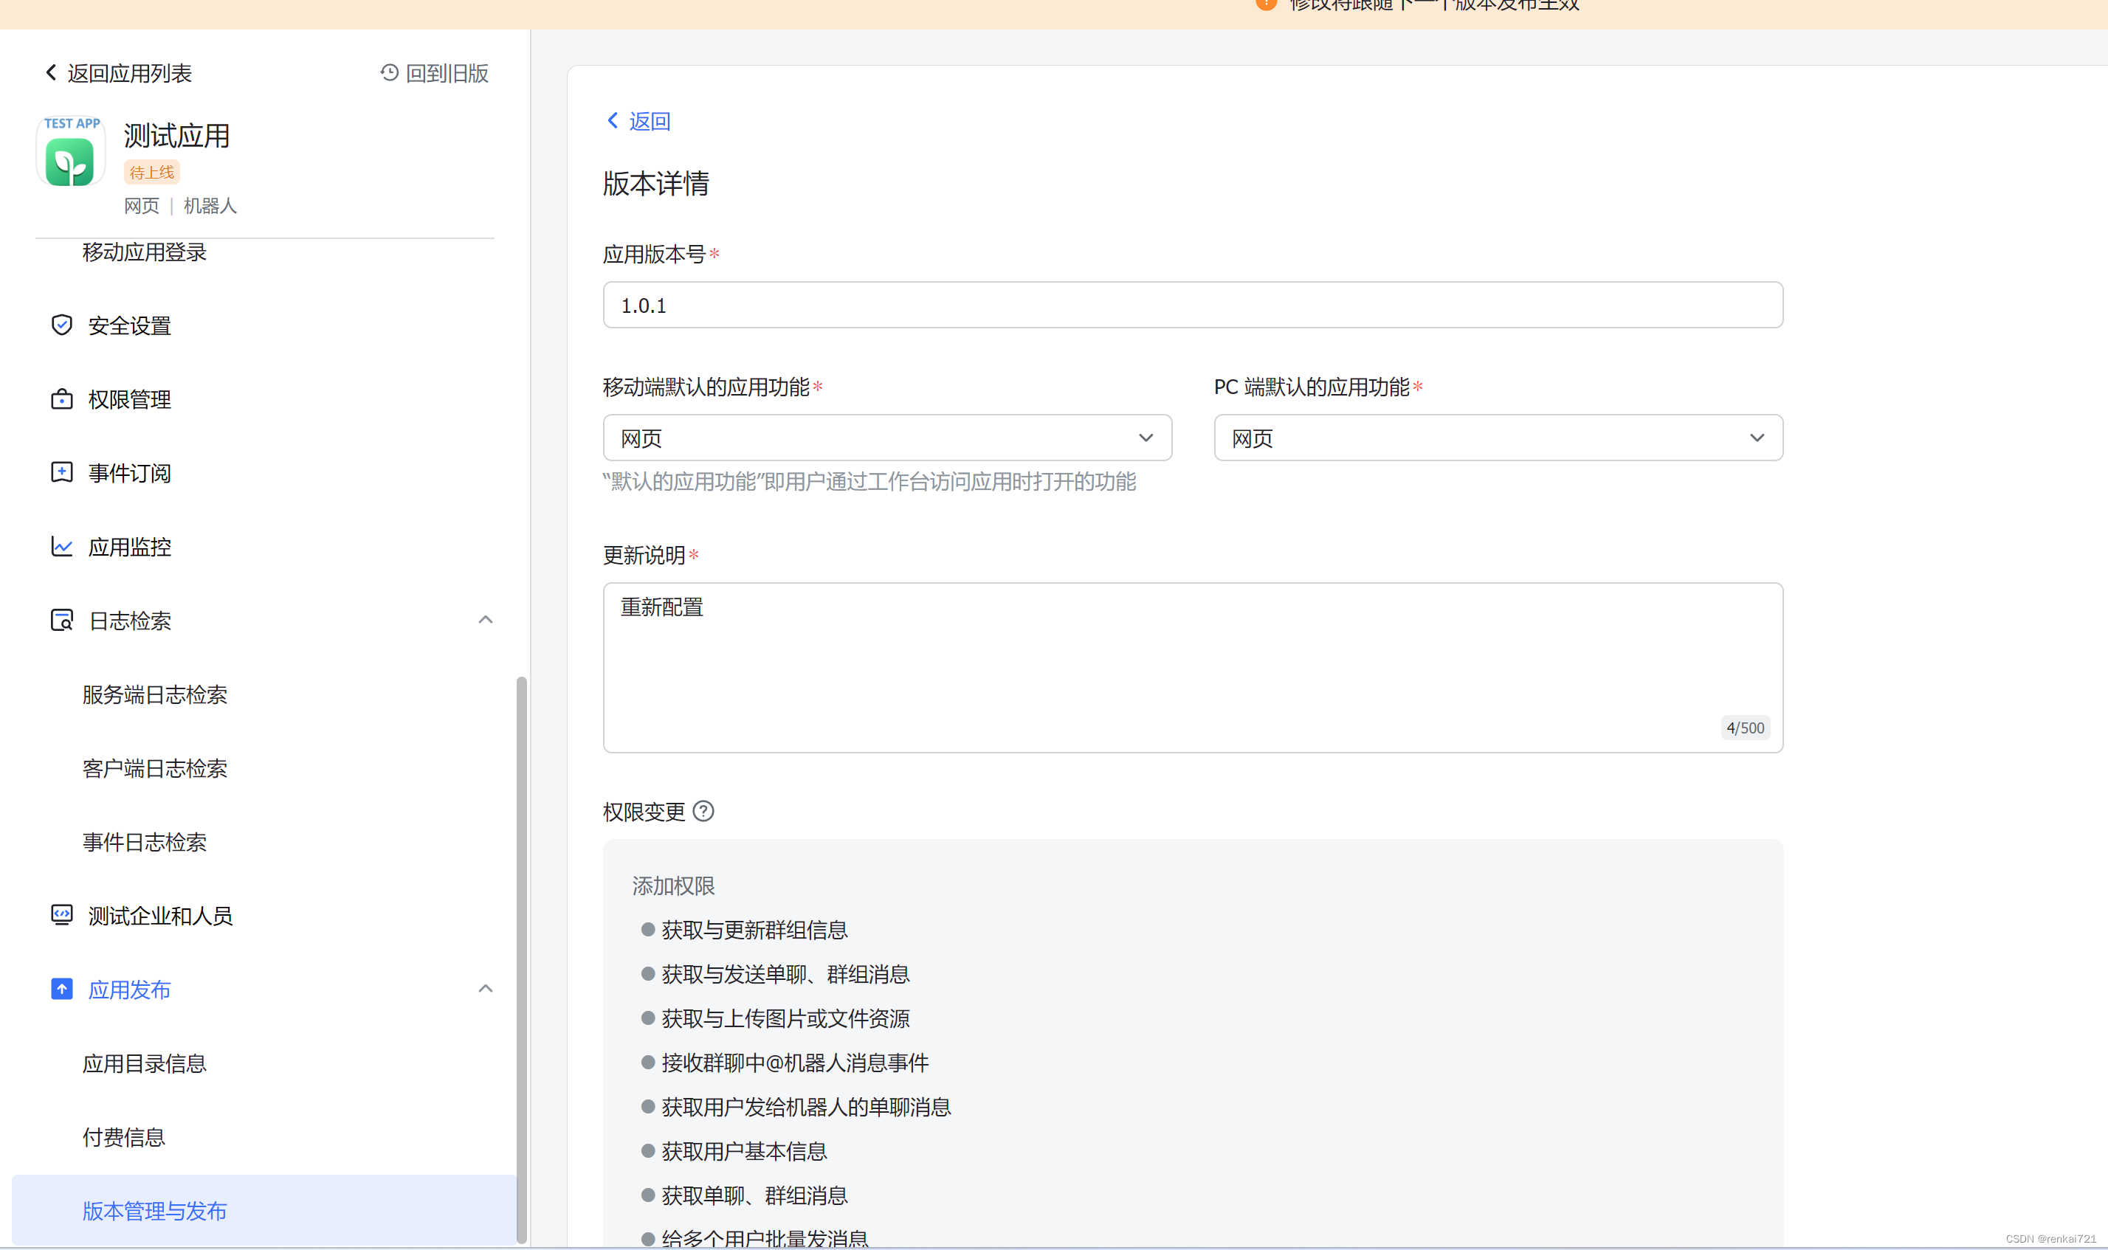Click the 测试应用 green sprout app logo
This screenshot has height=1250, width=2108.
pos(70,160)
